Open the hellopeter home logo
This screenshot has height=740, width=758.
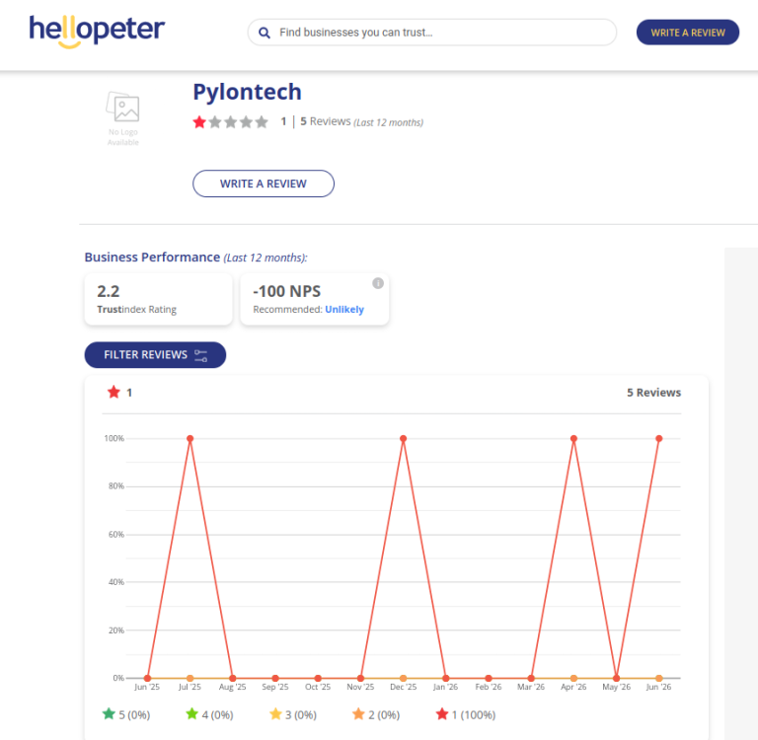(97, 31)
